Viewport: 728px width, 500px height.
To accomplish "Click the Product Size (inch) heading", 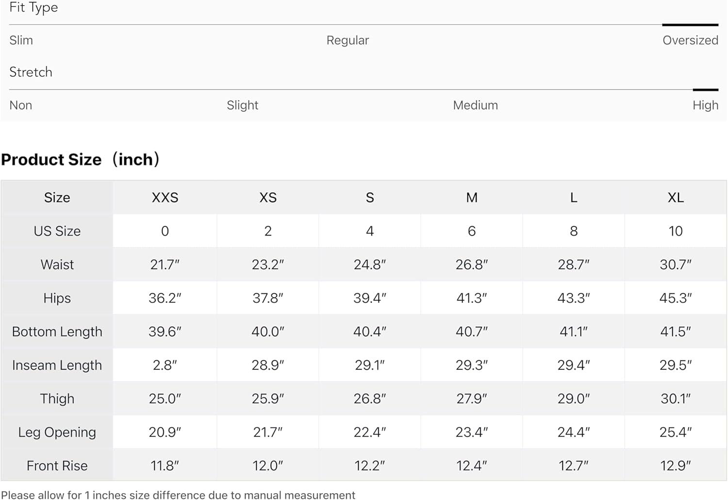I will pyautogui.click(x=81, y=160).
